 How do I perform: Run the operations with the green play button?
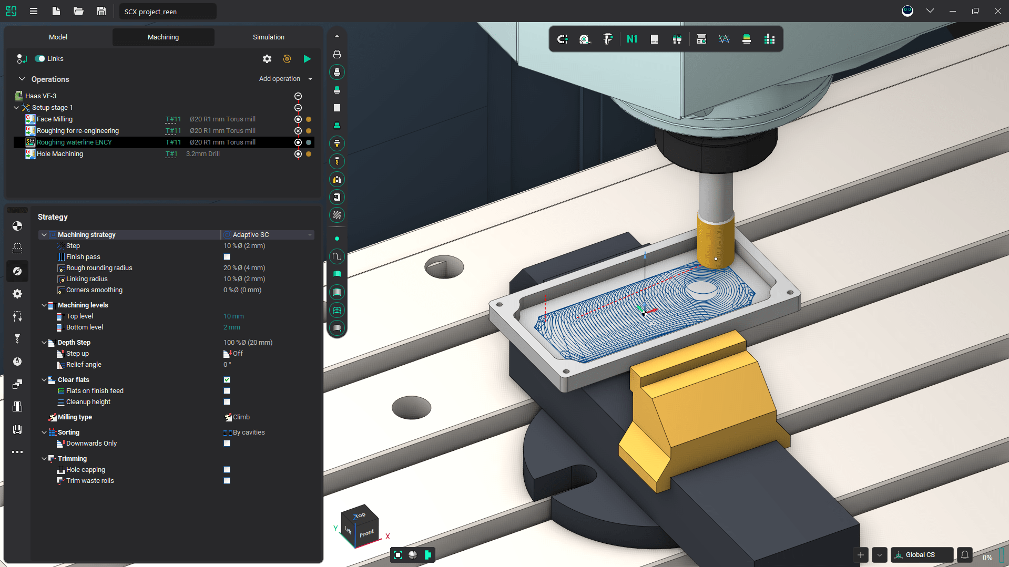(x=307, y=59)
